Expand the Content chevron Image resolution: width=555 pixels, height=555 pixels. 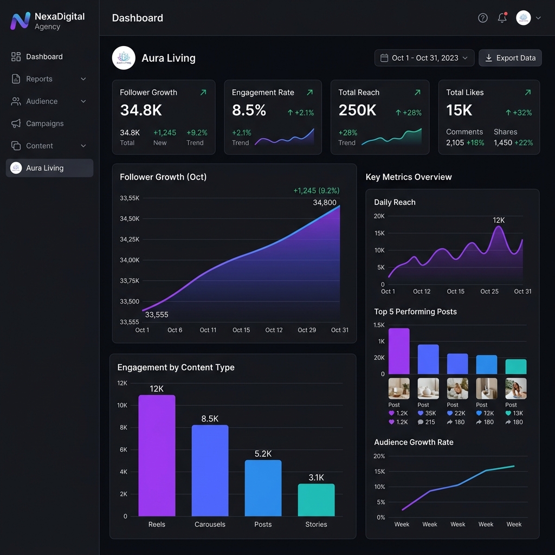[83, 146]
